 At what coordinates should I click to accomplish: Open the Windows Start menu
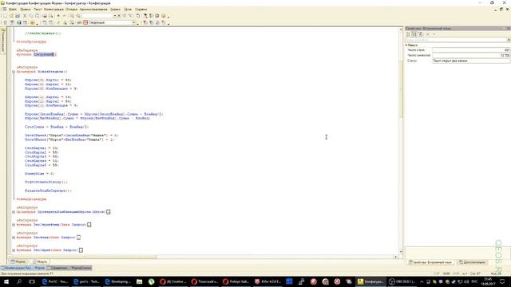coord(6,281)
